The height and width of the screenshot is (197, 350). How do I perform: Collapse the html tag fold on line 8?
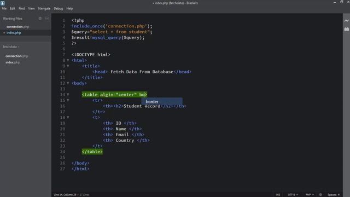[68, 60]
